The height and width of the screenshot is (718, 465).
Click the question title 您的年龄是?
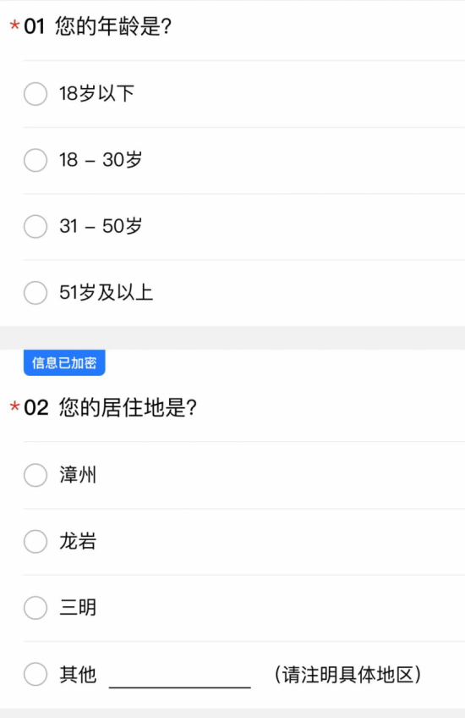click(x=113, y=26)
